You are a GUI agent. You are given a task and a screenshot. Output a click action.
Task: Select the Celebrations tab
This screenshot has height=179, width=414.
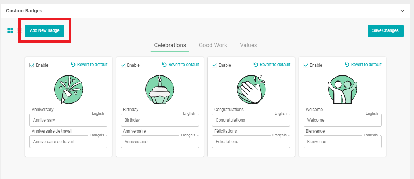[170, 45]
